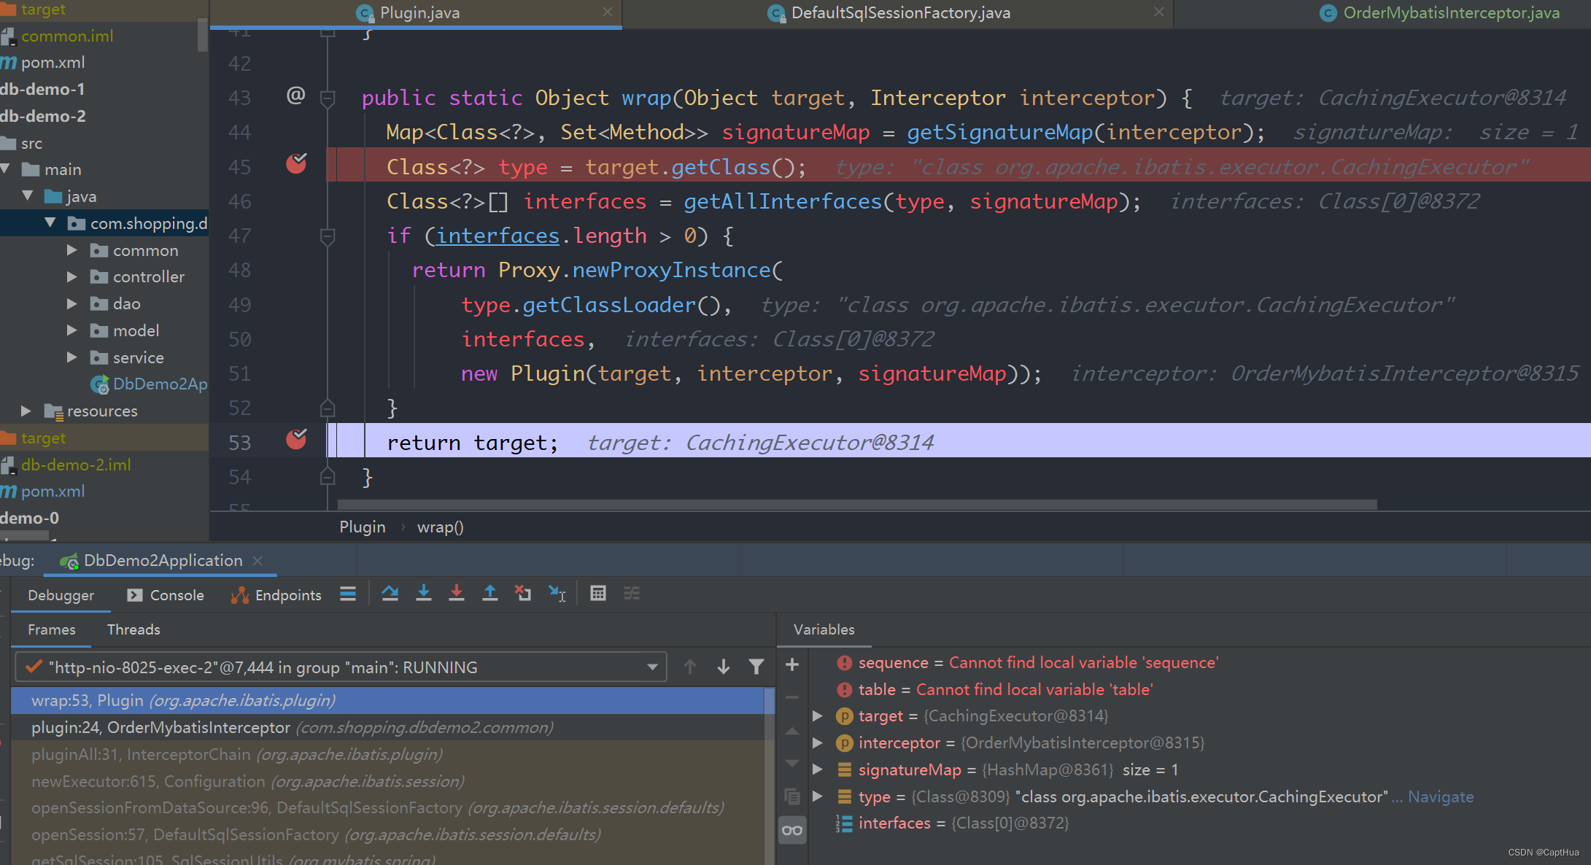1591x865 pixels.
Task: Select plugin:24 OrderMybatisInterceptor frame
Action: click(387, 728)
